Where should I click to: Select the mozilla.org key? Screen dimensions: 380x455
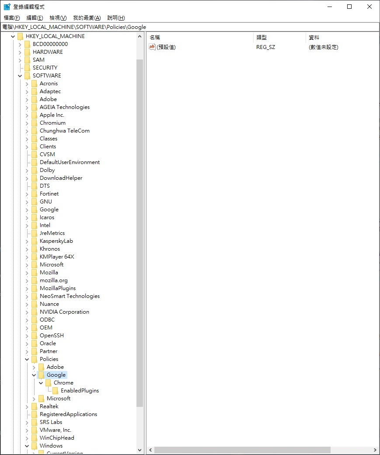click(54, 280)
